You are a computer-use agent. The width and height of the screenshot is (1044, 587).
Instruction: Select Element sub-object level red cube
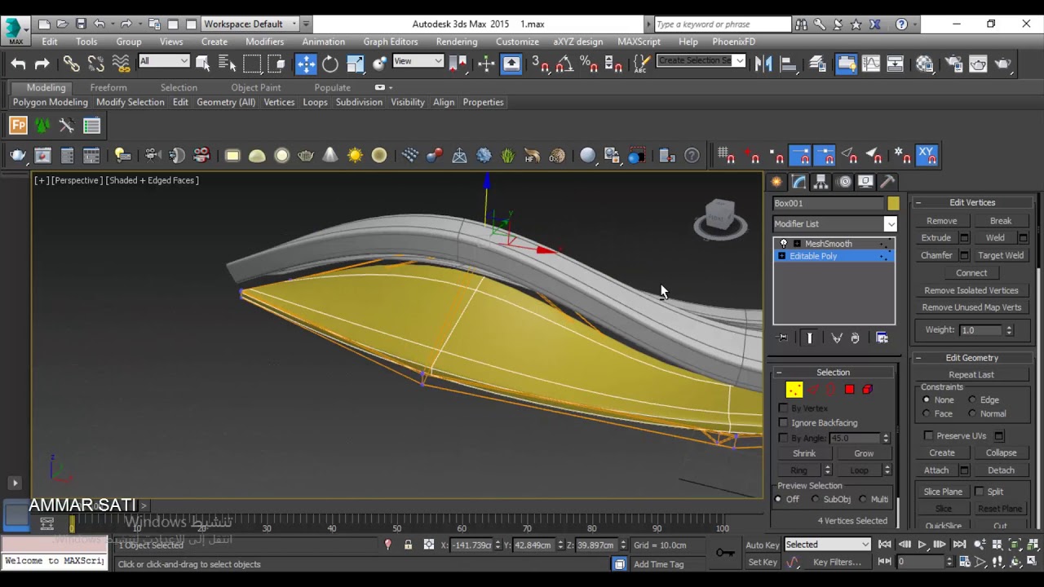pos(867,390)
